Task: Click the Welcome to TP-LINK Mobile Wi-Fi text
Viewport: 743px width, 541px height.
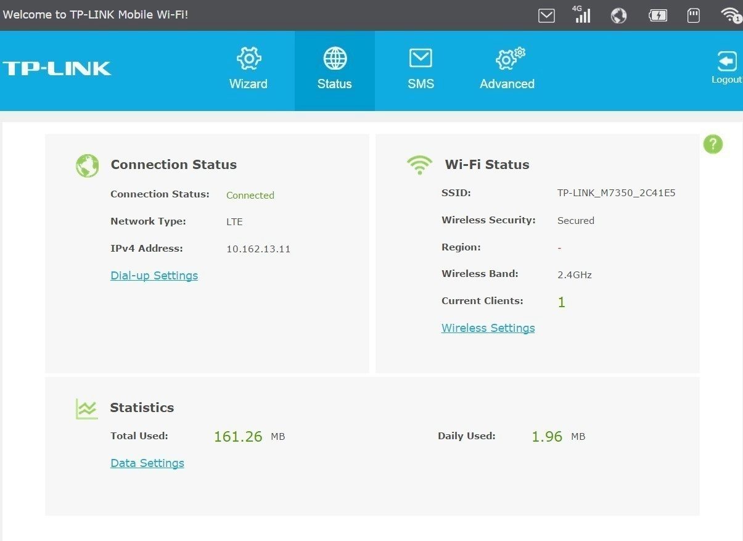Action: (96, 15)
